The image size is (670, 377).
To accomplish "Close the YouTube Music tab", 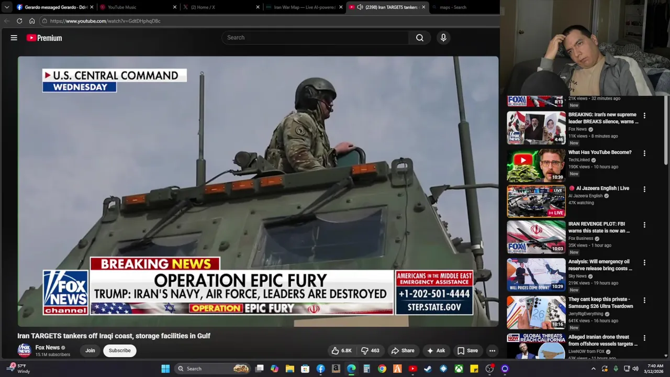I will (175, 7).
